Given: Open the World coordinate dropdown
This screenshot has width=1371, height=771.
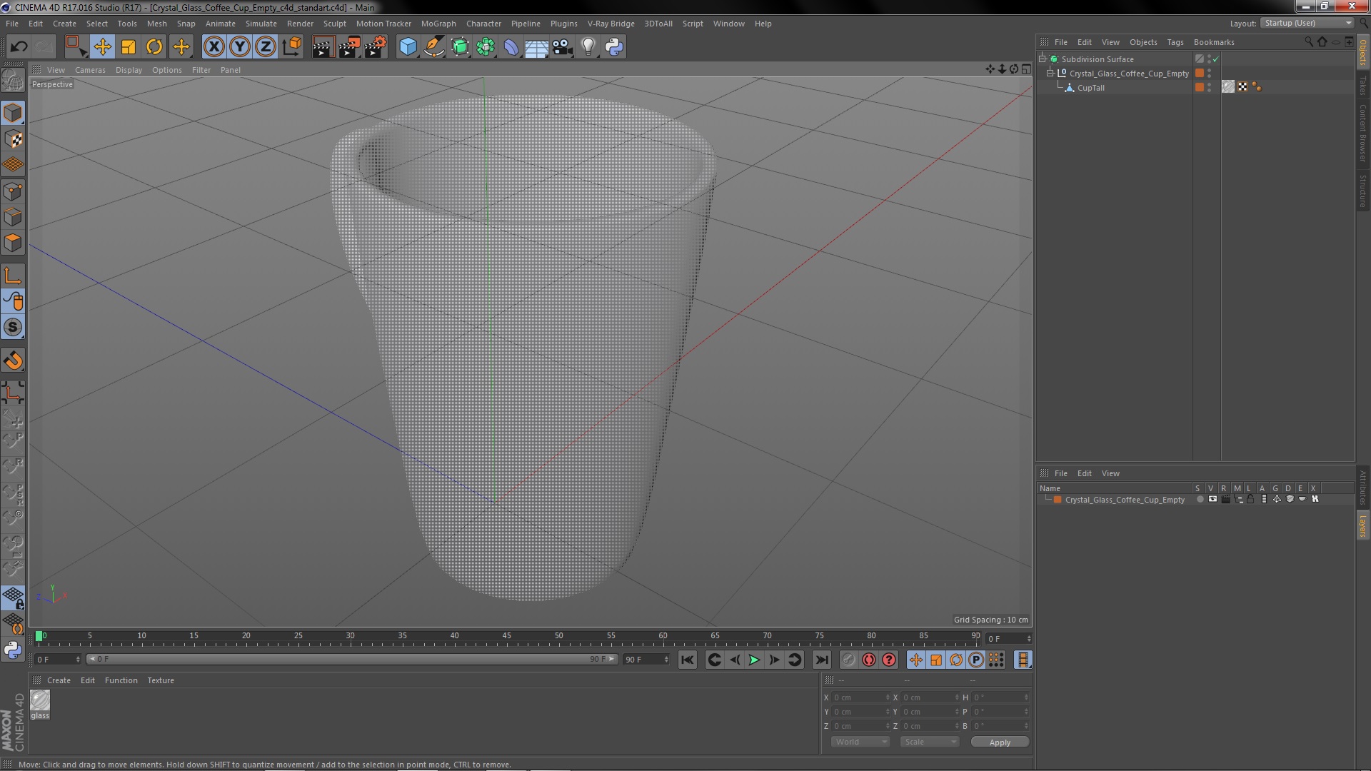Looking at the screenshot, I should click(860, 742).
